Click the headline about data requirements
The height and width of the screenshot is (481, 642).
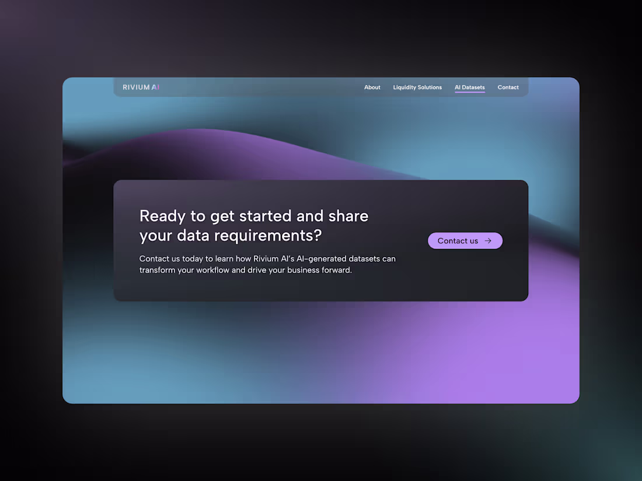pyautogui.click(x=253, y=225)
